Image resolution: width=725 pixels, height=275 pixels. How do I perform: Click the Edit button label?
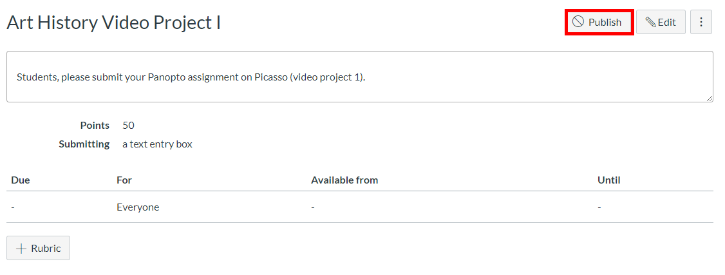pos(667,22)
